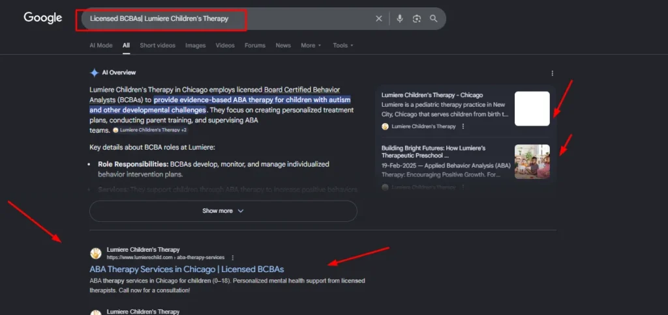Open options for Lumiere Chicago source card
This screenshot has height=315, width=668.
click(x=464, y=126)
